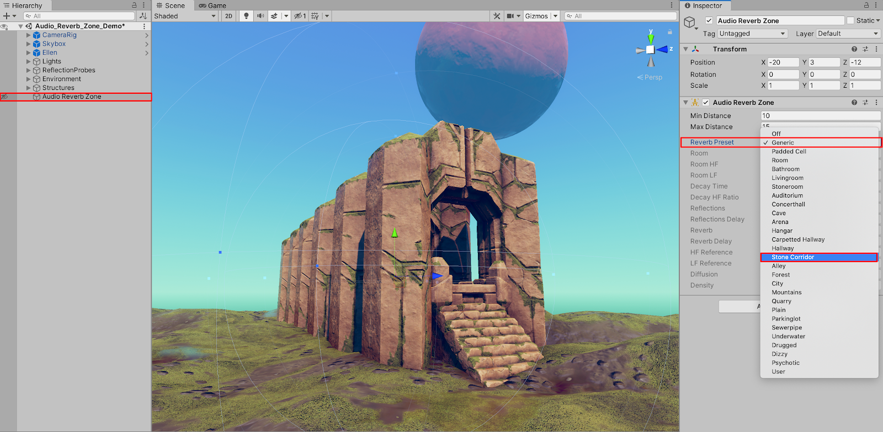This screenshot has width=883, height=432.
Task: Lock the Inspector panel with padlock icon
Action: 866,6
